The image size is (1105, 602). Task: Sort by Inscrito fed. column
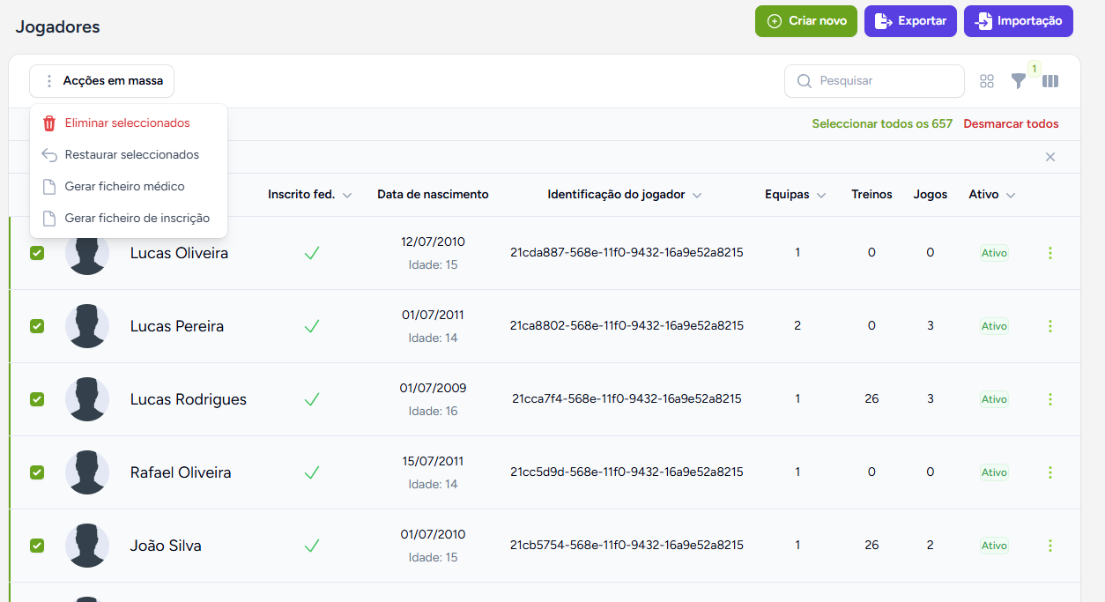(x=310, y=195)
